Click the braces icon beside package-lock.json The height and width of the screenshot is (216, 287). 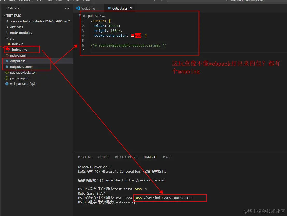pos(7,72)
